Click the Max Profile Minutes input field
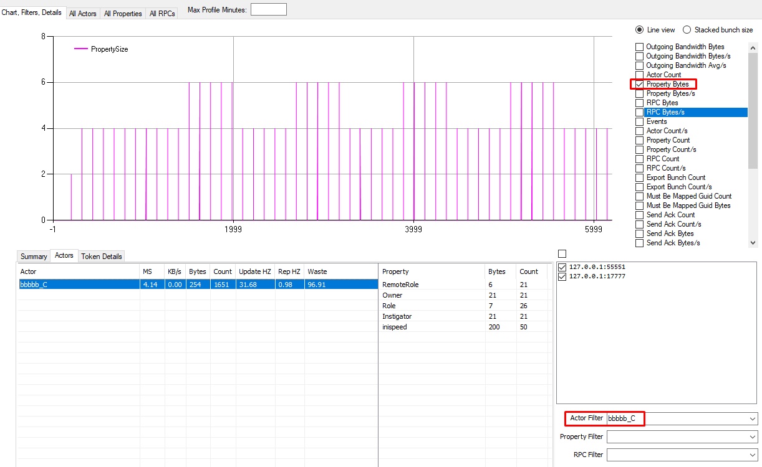 (x=269, y=9)
